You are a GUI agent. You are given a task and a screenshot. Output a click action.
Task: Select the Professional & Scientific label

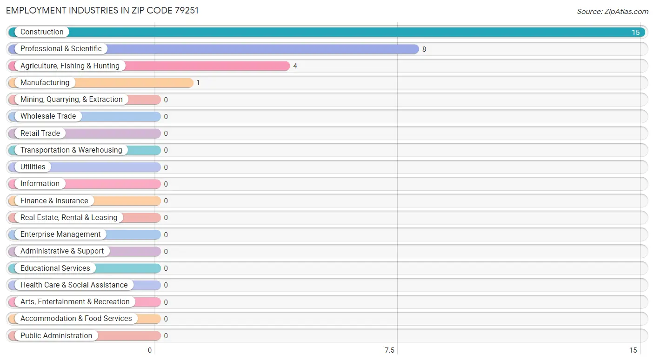click(x=61, y=49)
